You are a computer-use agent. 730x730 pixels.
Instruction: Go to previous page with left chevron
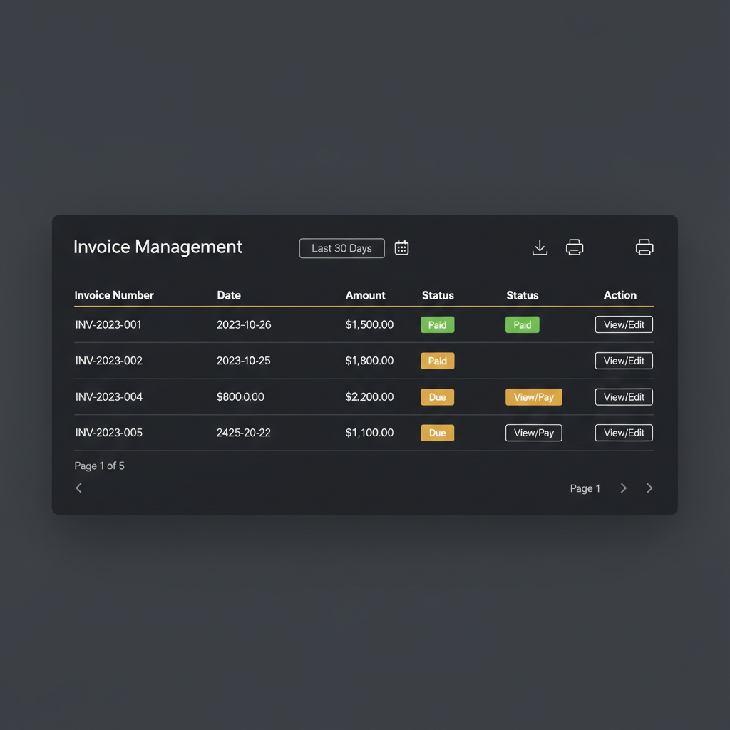pyautogui.click(x=78, y=488)
